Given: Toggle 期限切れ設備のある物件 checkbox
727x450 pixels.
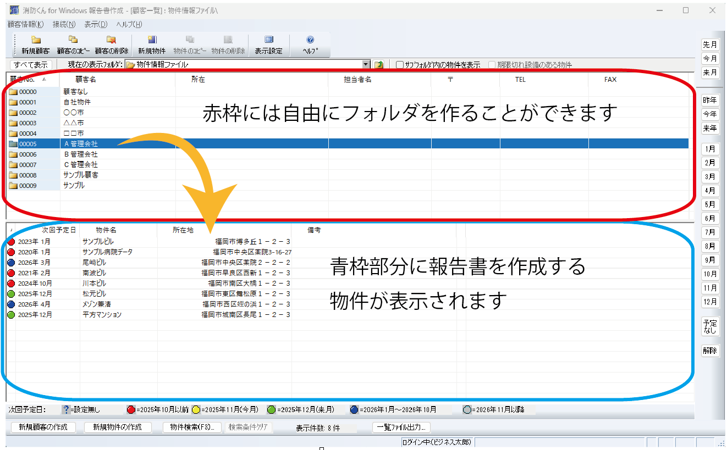Looking at the screenshot, I should tap(492, 65).
